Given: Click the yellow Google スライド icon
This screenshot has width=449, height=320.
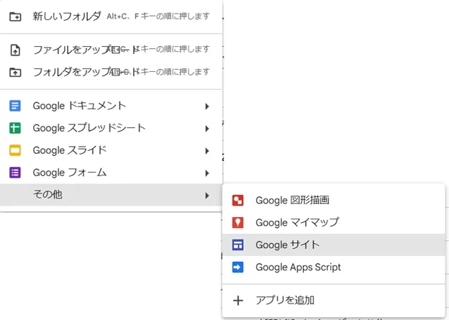Looking at the screenshot, I should coord(15,151).
